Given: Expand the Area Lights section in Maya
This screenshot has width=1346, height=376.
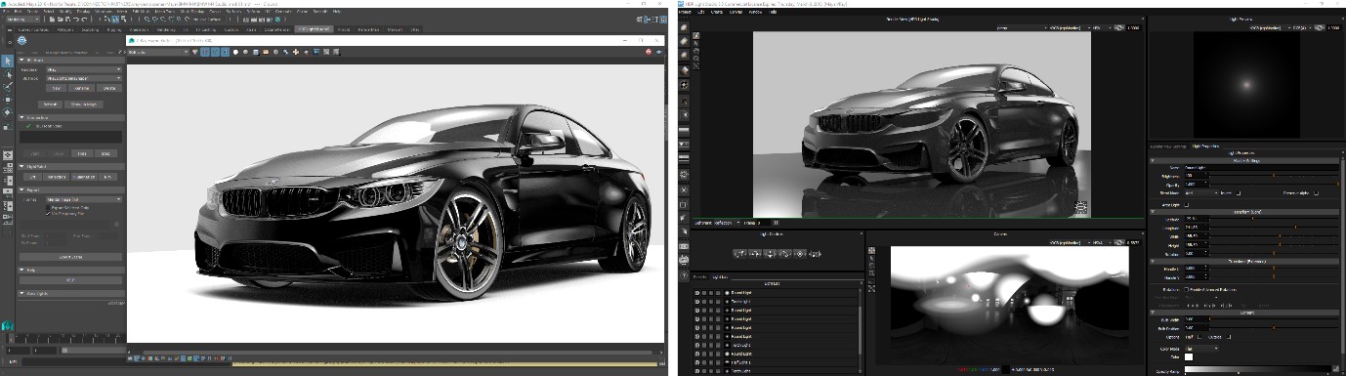Looking at the screenshot, I should [22, 293].
